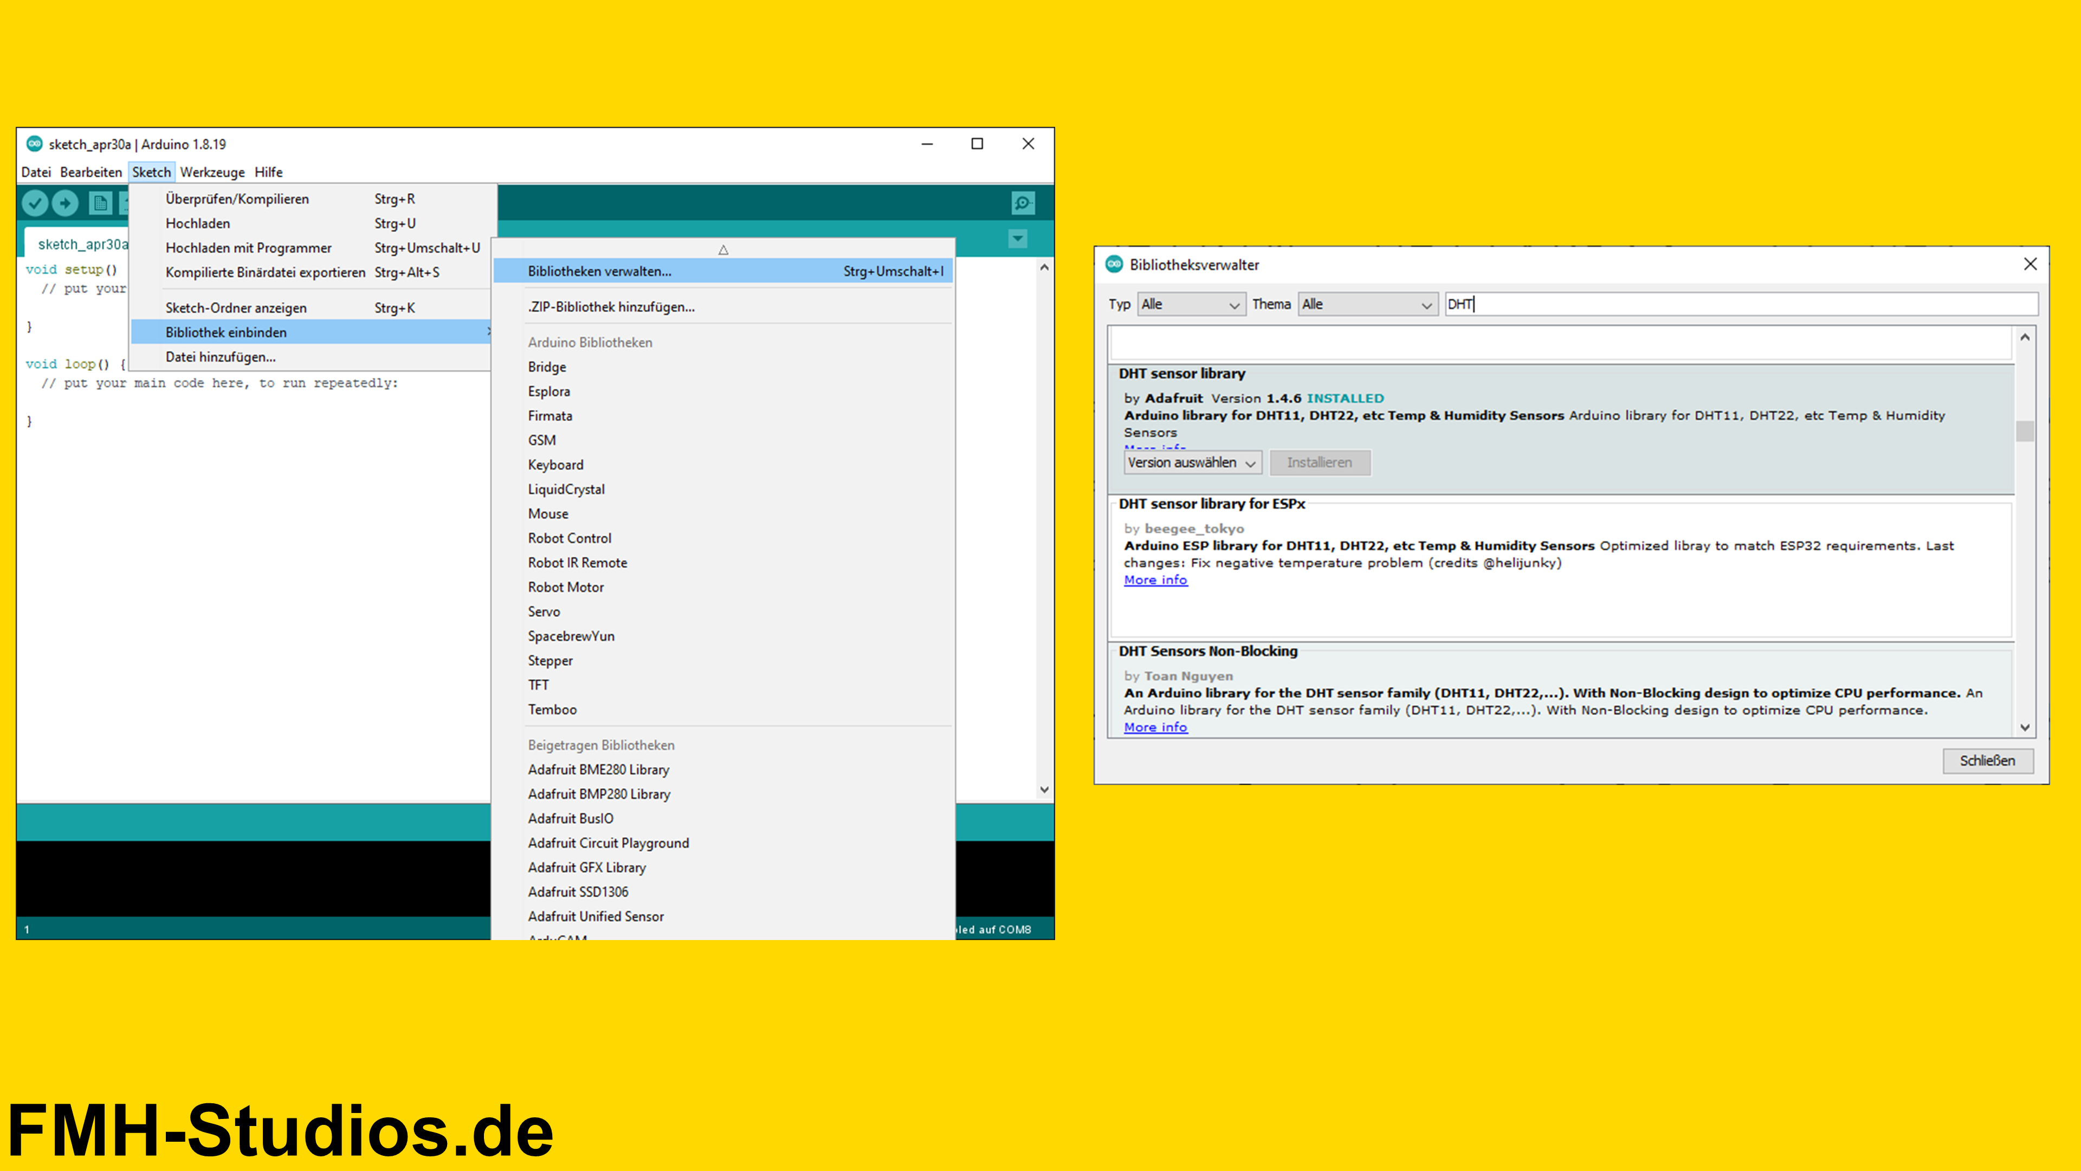Click the tab menu down-arrow icon
The image size is (2081, 1171).
[1018, 239]
